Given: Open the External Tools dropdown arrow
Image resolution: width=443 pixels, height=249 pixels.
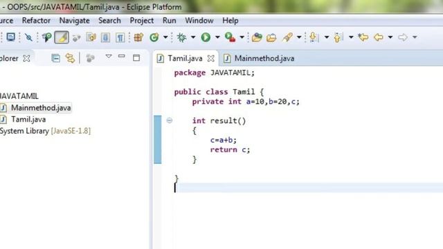Looking at the screenshot, I should pyautogui.click(x=242, y=37).
